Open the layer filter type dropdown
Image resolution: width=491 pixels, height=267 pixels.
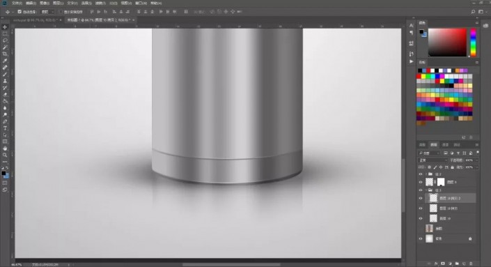(429, 153)
